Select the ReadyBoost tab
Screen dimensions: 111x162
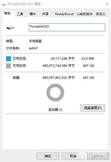[x=64, y=14]
